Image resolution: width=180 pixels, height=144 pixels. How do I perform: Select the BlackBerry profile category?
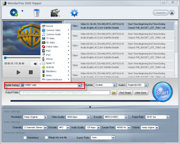click(56, 71)
